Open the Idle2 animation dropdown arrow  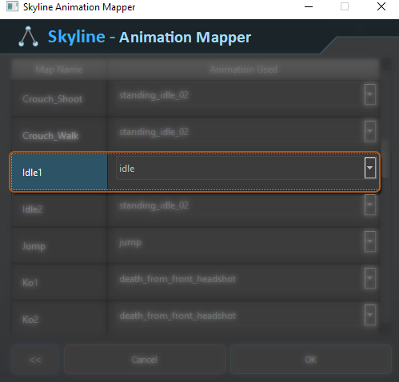click(x=370, y=205)
